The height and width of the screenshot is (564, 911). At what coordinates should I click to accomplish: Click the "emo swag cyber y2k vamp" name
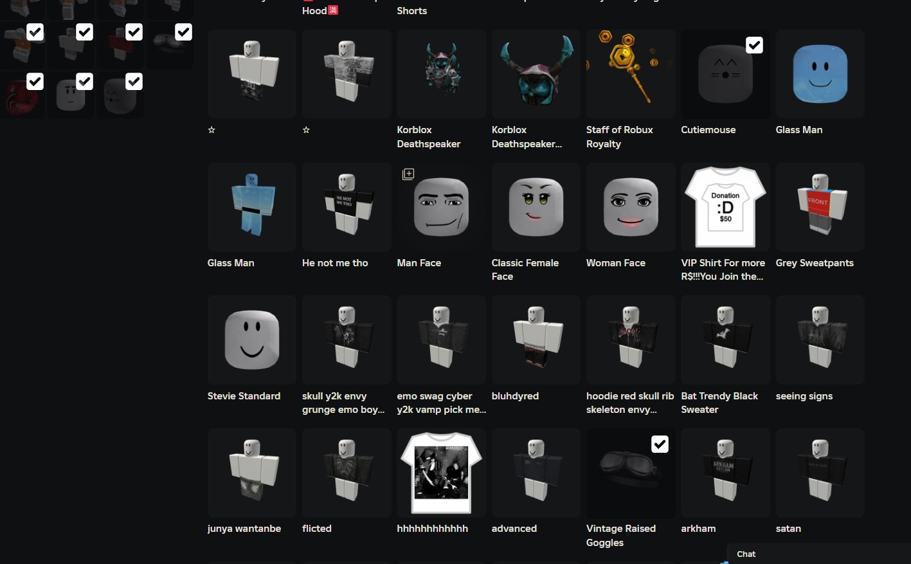(x=442, y=403)
